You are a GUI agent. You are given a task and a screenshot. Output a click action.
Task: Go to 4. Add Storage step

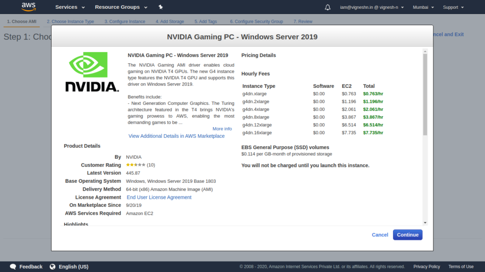point(170,22)
